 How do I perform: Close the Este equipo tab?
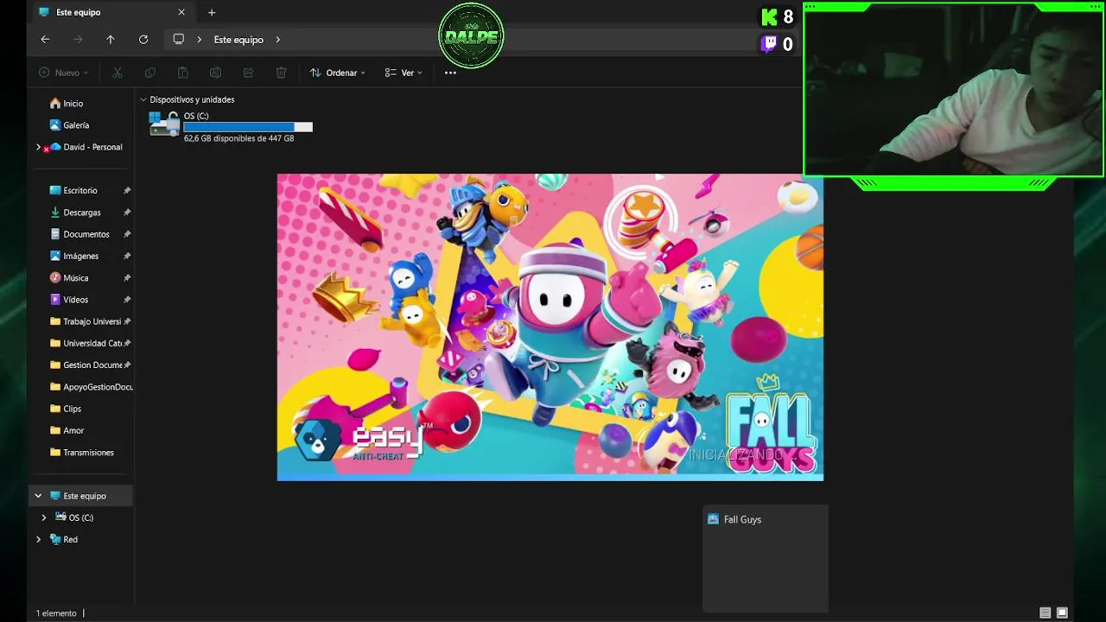tap(181, 12)
